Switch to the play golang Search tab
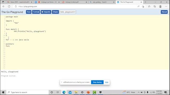This screenshot has height=95, width=170. 102,2
